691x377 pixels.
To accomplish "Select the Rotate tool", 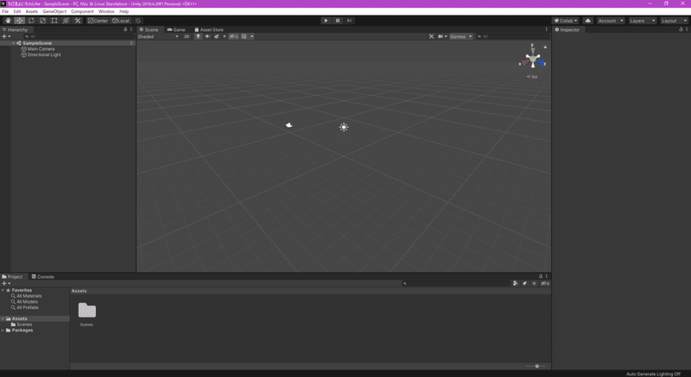I will [31, 21].
